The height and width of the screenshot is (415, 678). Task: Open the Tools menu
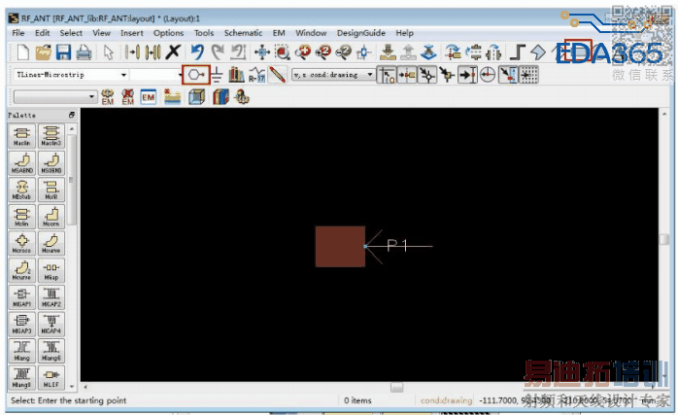click(204, 33)
